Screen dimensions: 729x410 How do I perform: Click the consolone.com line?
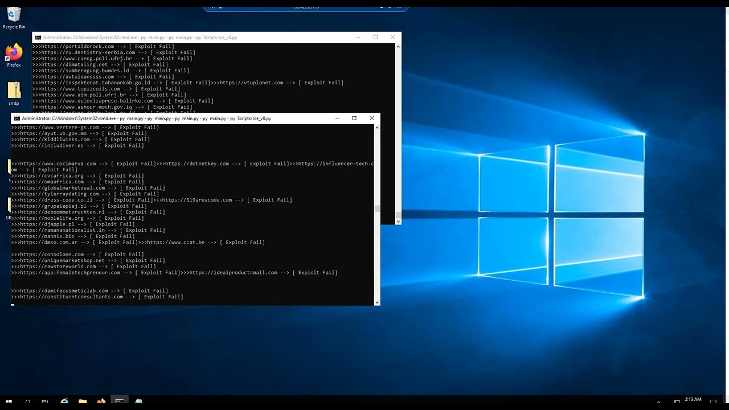77,255
